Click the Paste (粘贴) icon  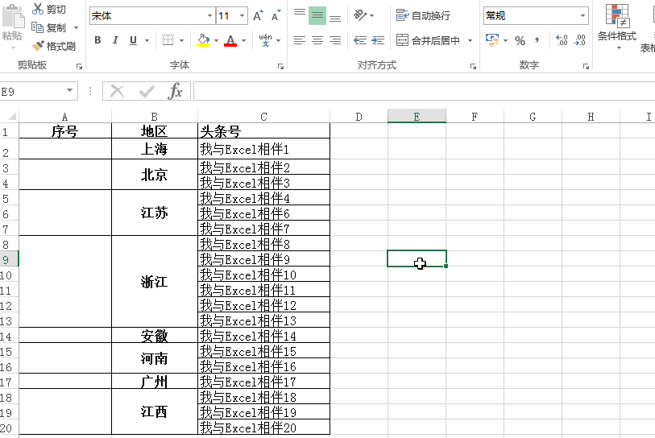point(14,17)
